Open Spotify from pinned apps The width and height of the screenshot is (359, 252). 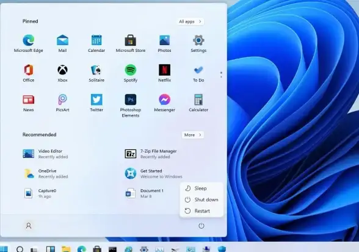[x=131, y=73]
